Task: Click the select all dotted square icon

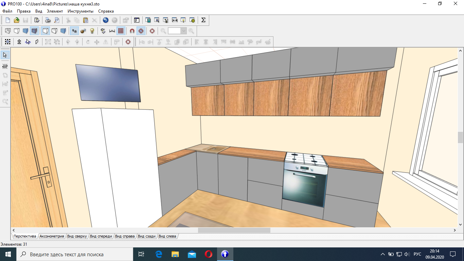Action: (x=8, y=42)
